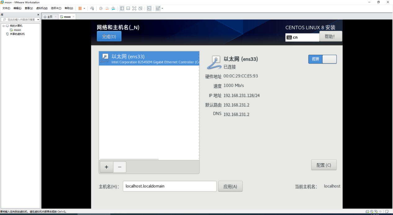Collapse the 我的计算机 tree node
393x215 pixels.
[x=4, y=26]
